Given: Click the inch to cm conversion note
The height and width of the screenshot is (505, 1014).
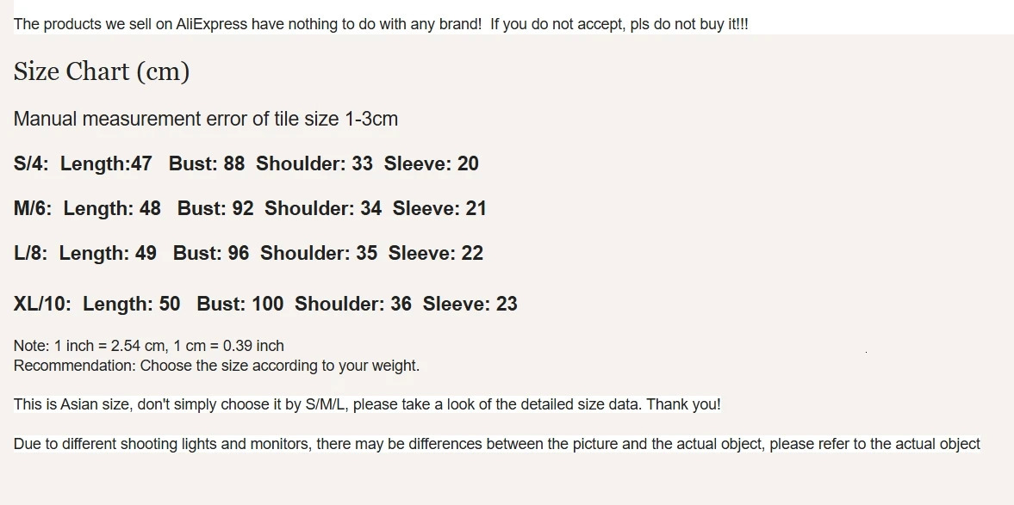Looking at the screenshot, I should [x=149, y=346].
